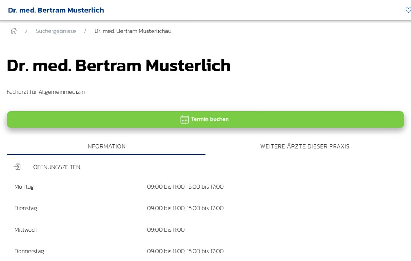Screen dimensions: 411x261
Task: Click the header title Dr. med. Bertram Musterlich
Action: (x=56, y=10)
